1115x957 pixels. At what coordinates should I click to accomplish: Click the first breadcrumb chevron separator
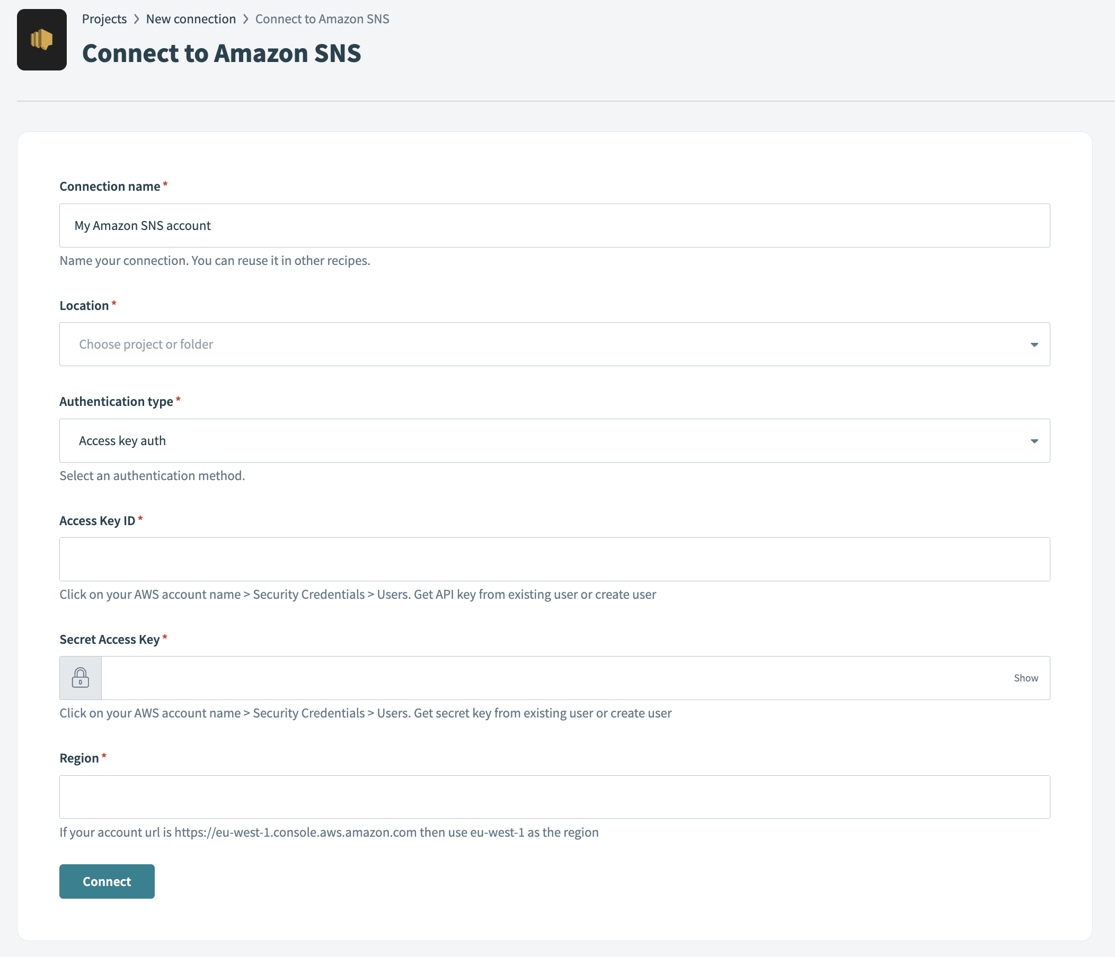(136, 20)
